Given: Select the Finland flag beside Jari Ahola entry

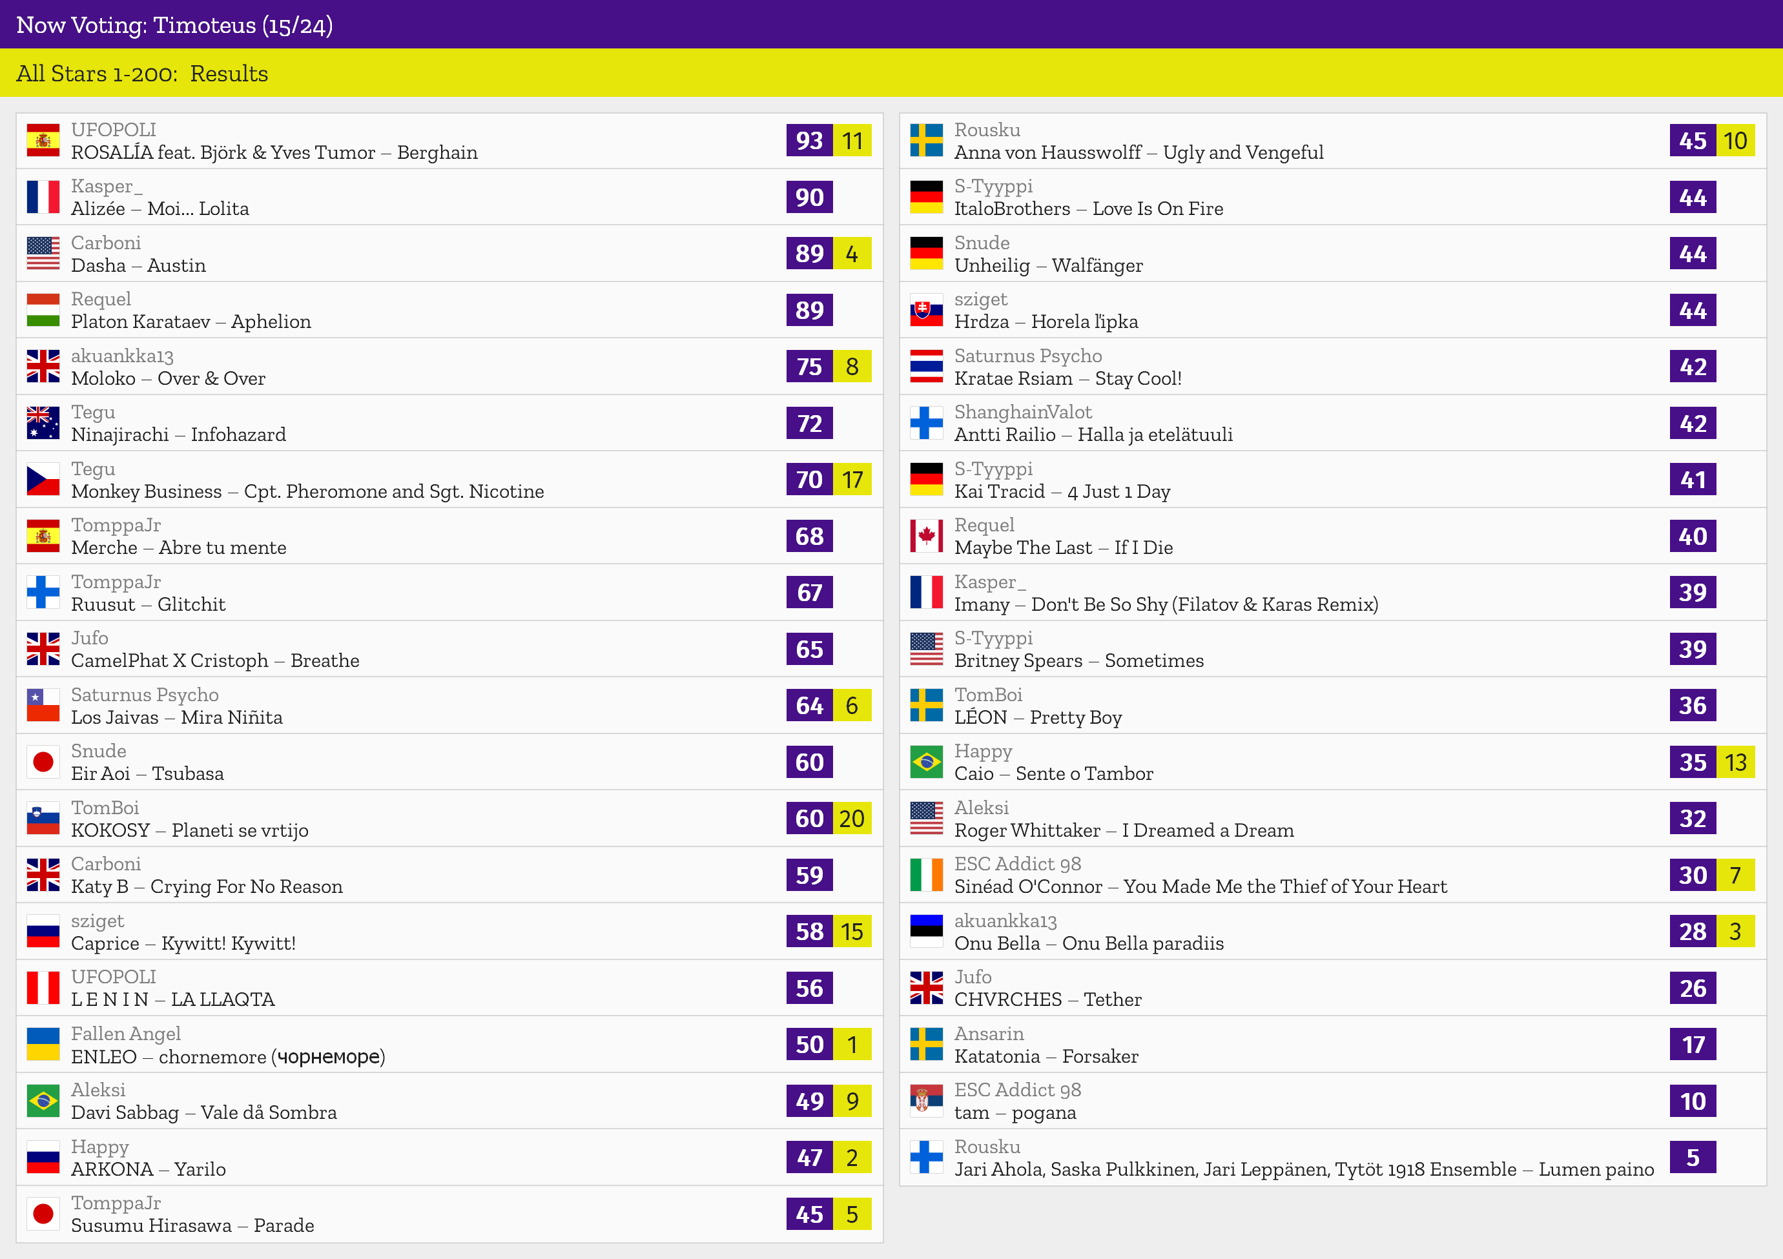Looking at the screenshot, I should [x=927, y=1158].
